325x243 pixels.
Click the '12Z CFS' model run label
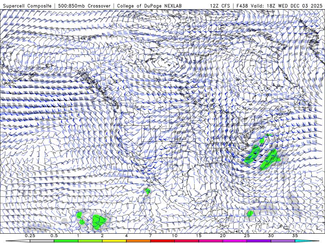point(220,6)
